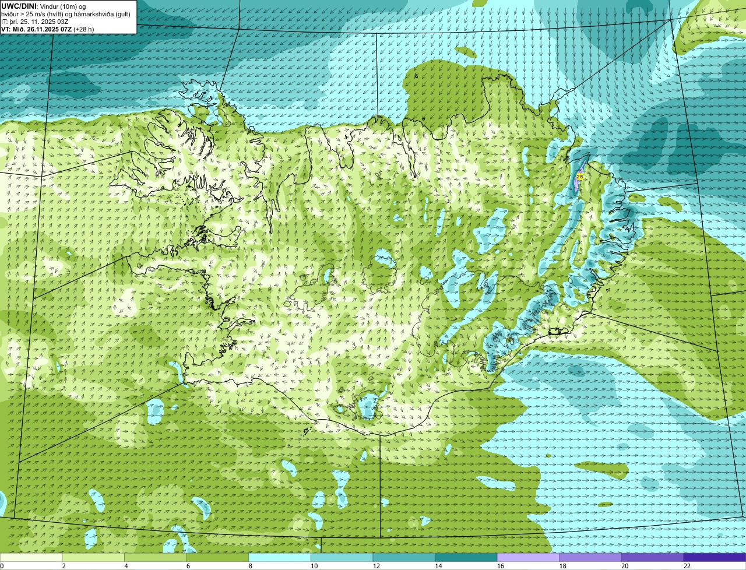Click the legend label "0"
This screenshot has height=570, width=746.
coord(2,566)
